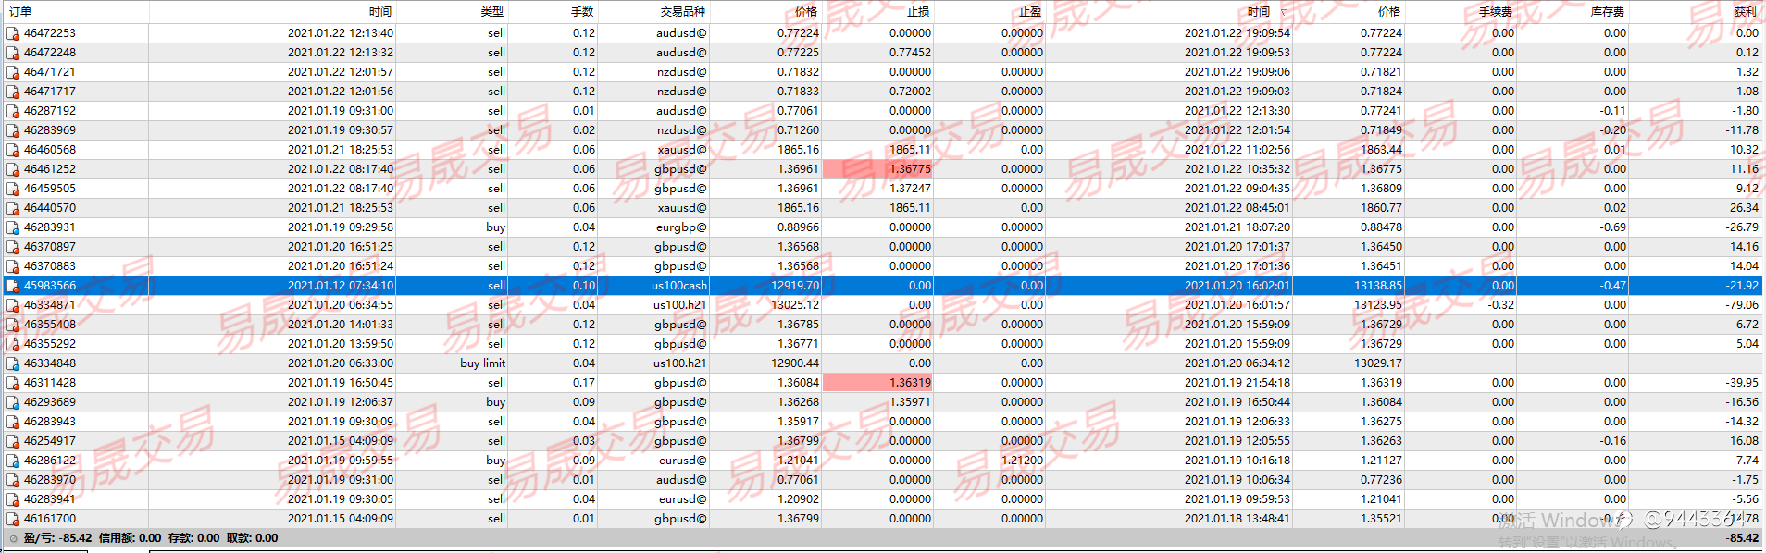
Task: Click the total profit -85.42 in summary row
Action: (1742, 538)
